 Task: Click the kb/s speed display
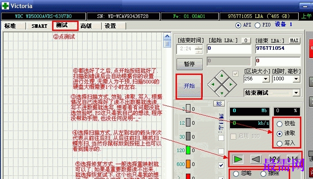coord(250,124)
